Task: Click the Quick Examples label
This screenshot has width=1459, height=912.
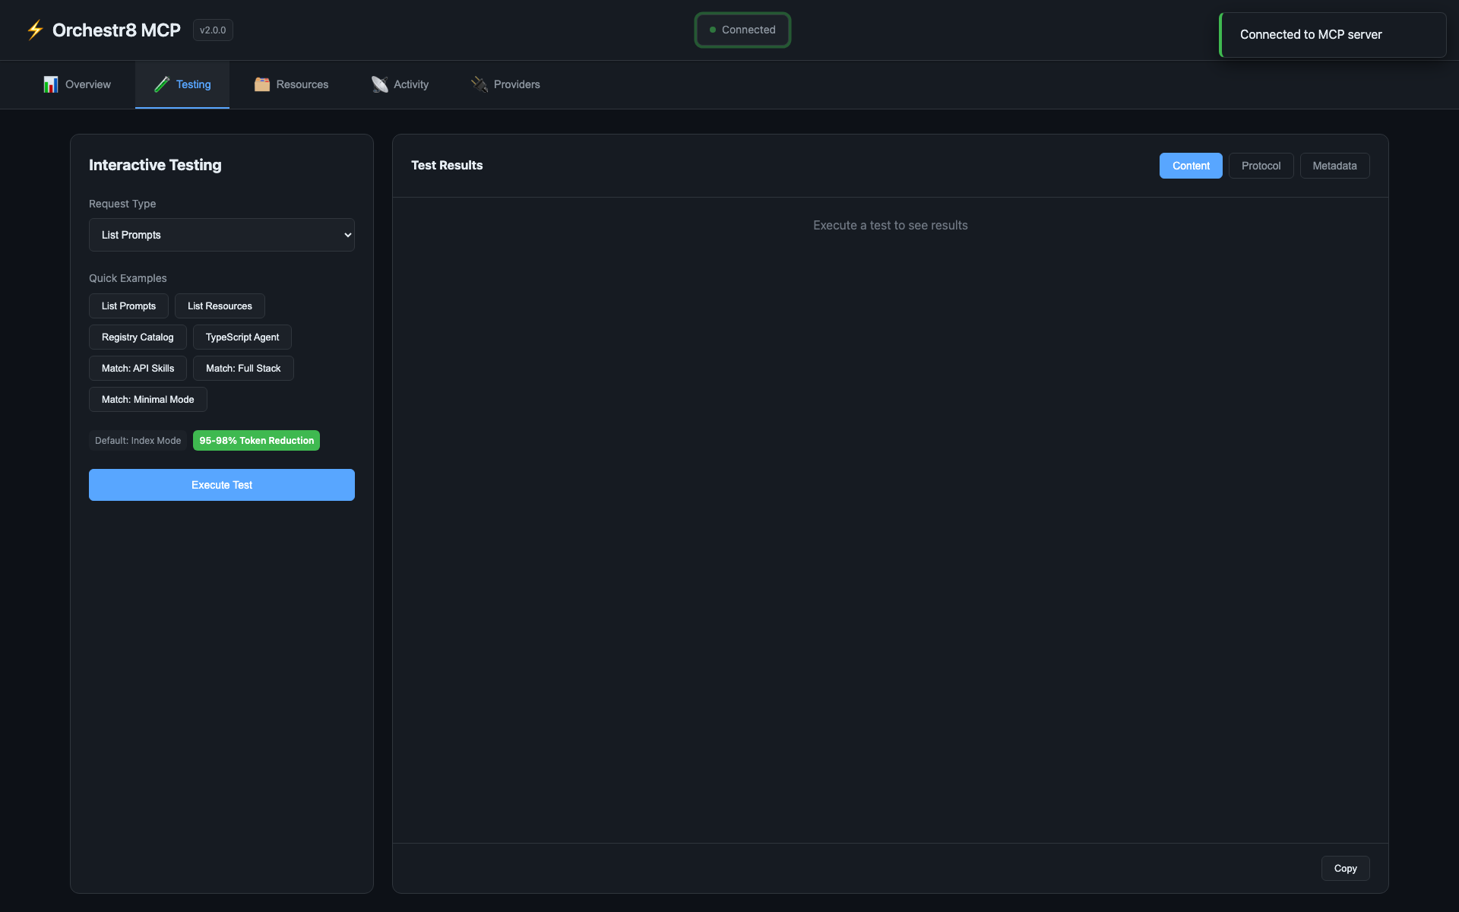Action: coord(128,278)
